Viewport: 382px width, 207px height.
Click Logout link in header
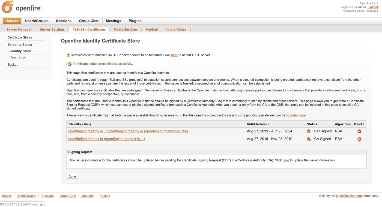coord(373,7)
